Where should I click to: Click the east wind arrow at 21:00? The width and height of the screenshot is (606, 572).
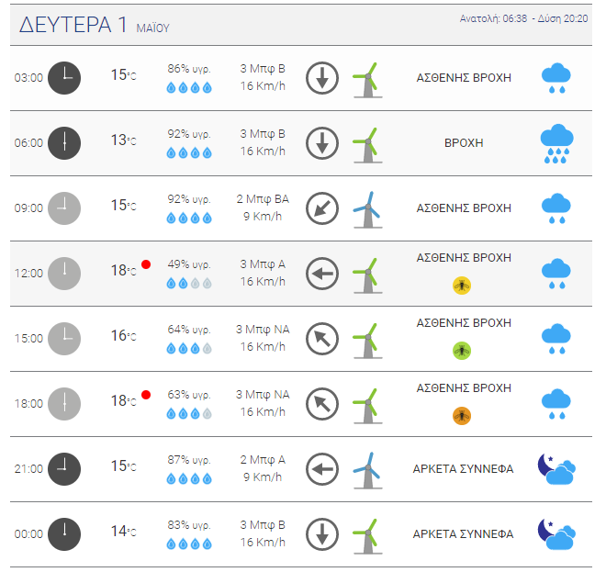[x=322, y=469]
